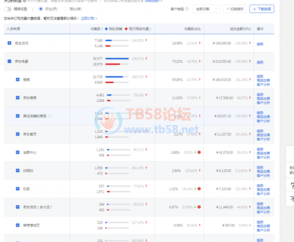Open 商品效果 link for 搜索 row
Screen dimensions: 294x242
pyautogui.click(x=263, y=81)
